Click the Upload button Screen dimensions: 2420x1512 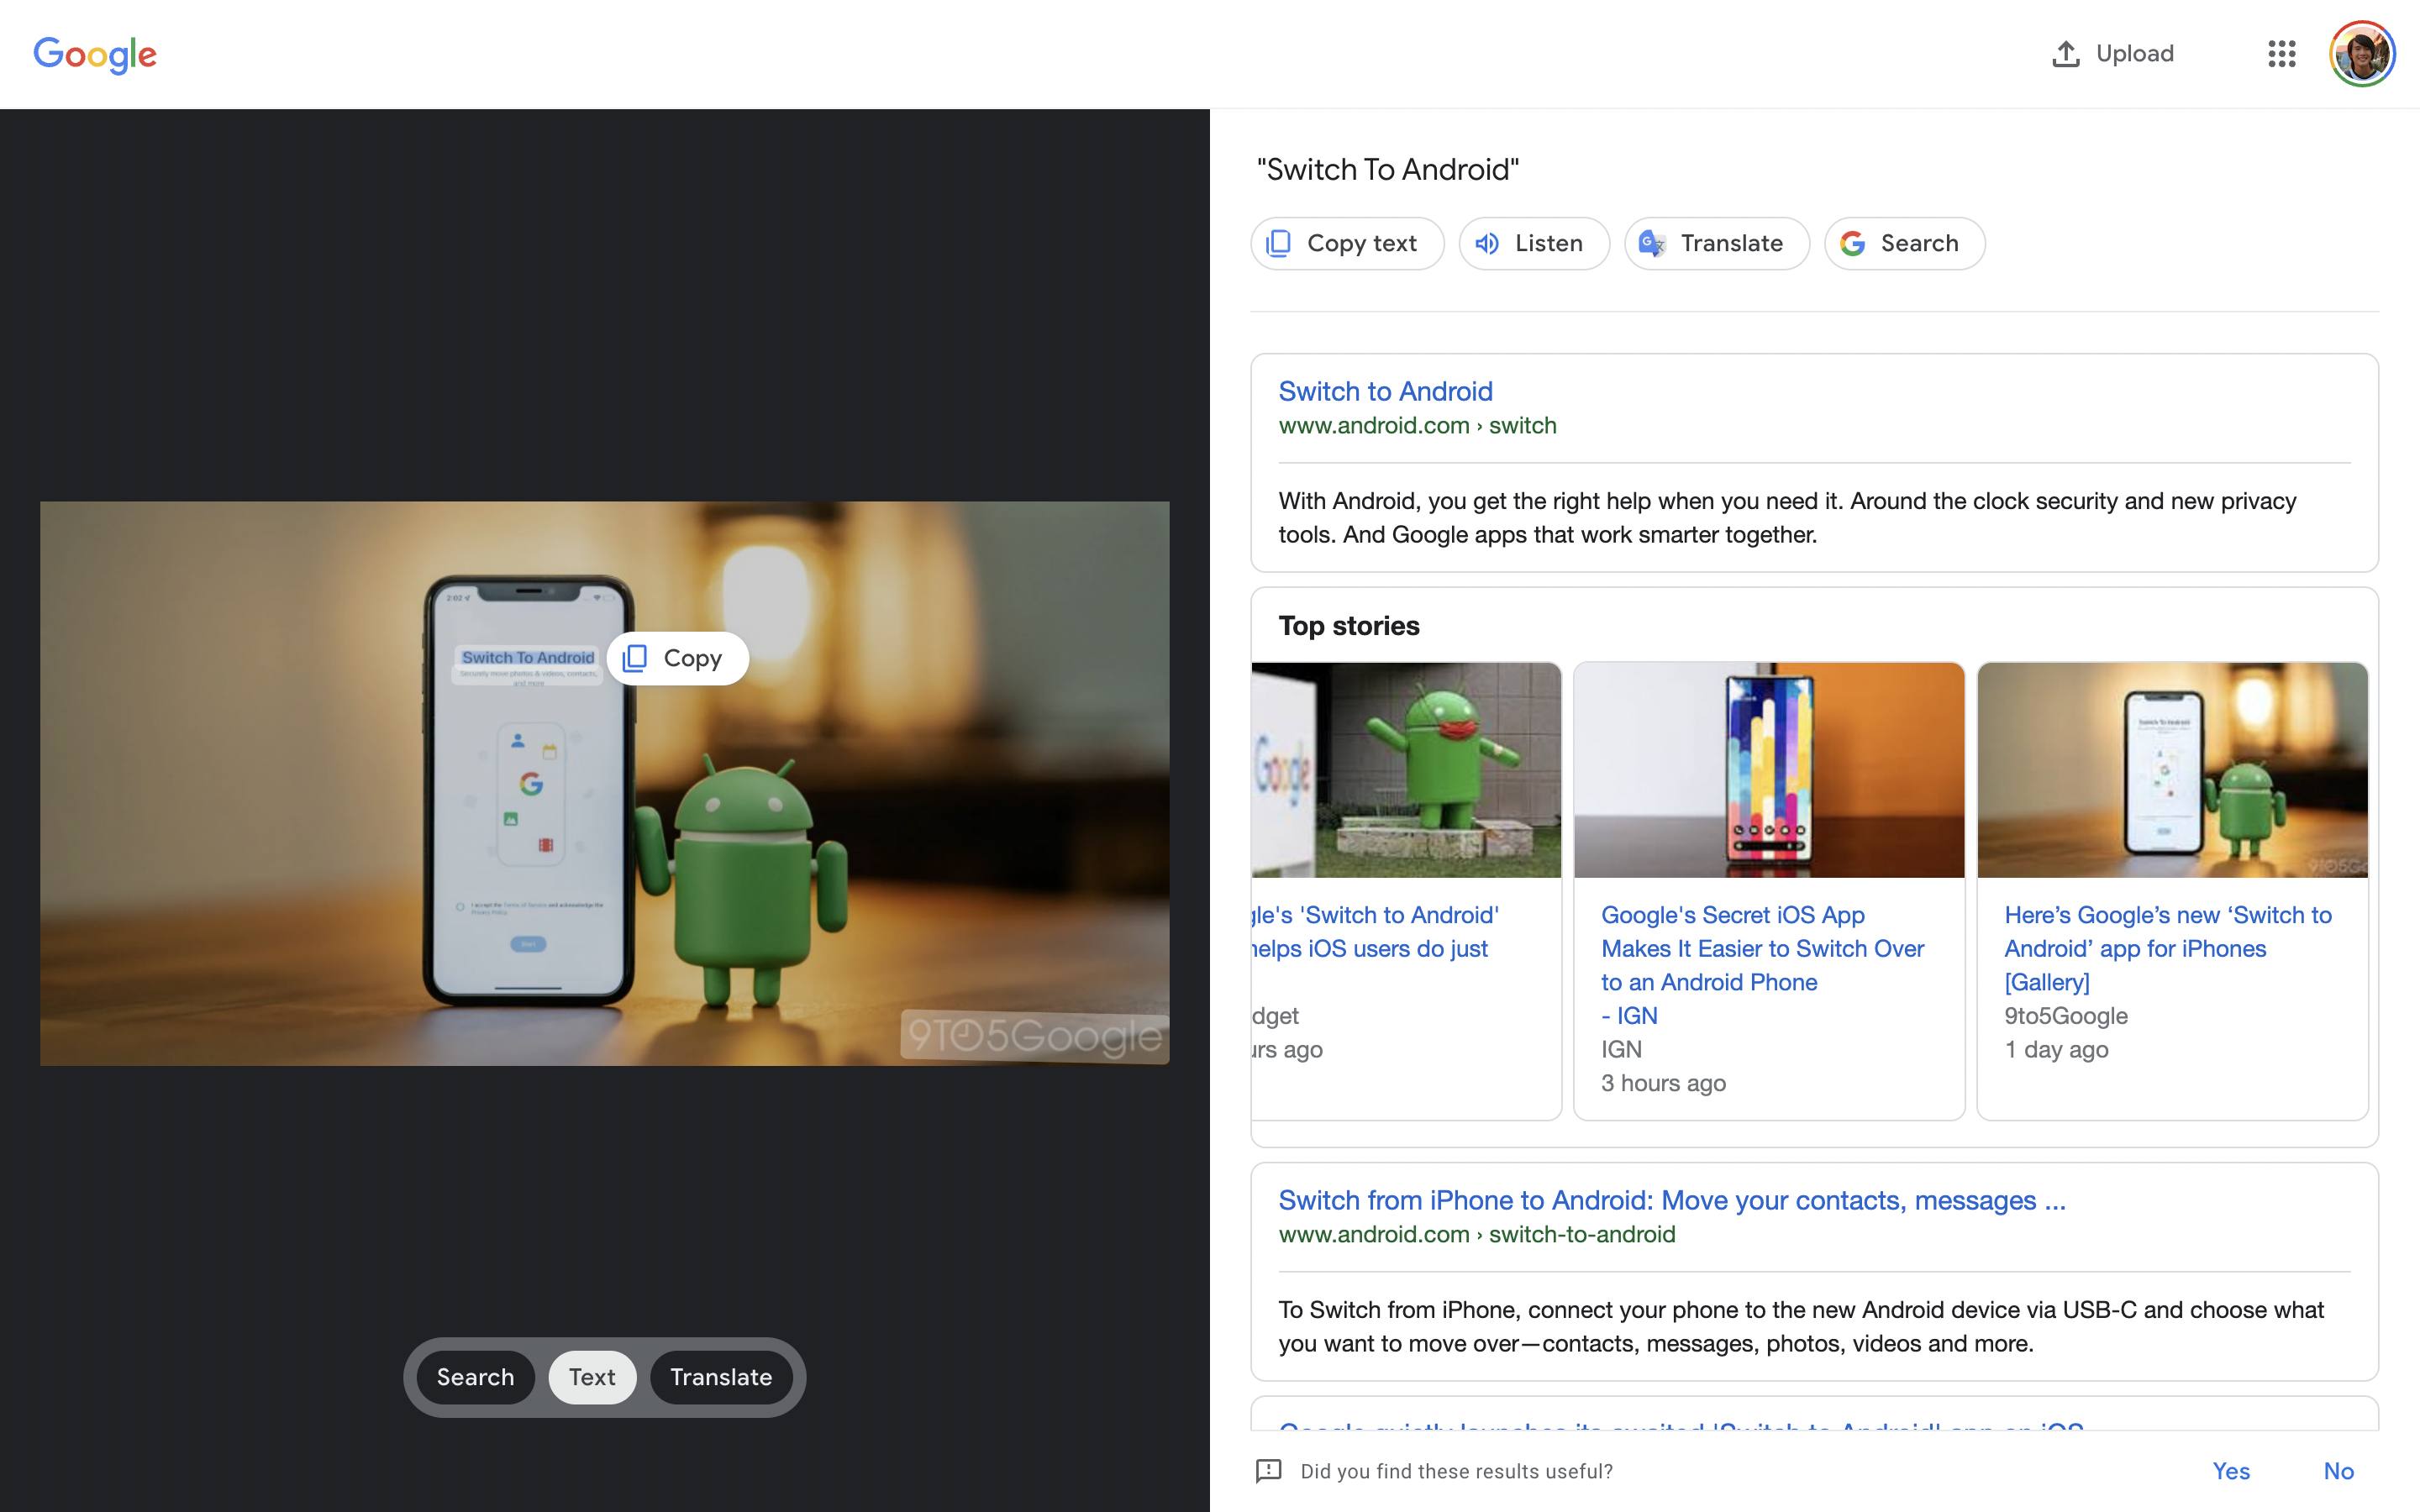click(x=2112, y=54)
